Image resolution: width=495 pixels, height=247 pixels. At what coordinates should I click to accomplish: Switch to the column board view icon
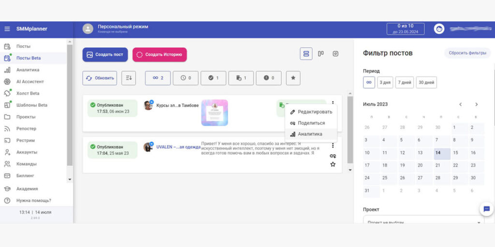point(320,54)
